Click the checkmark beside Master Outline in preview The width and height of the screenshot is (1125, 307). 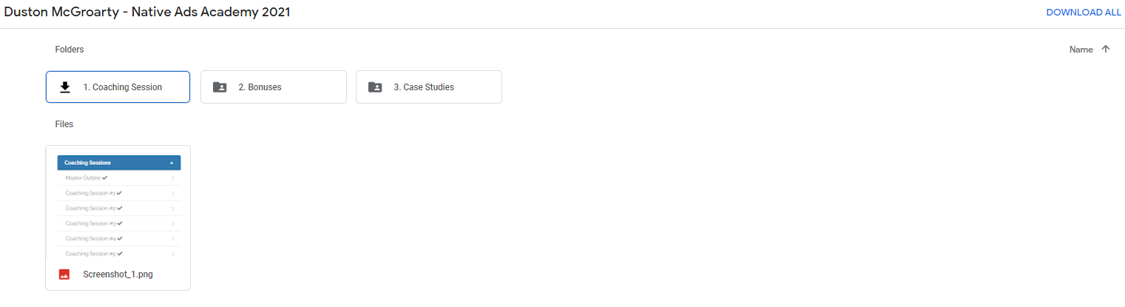[x=104, y=178]
